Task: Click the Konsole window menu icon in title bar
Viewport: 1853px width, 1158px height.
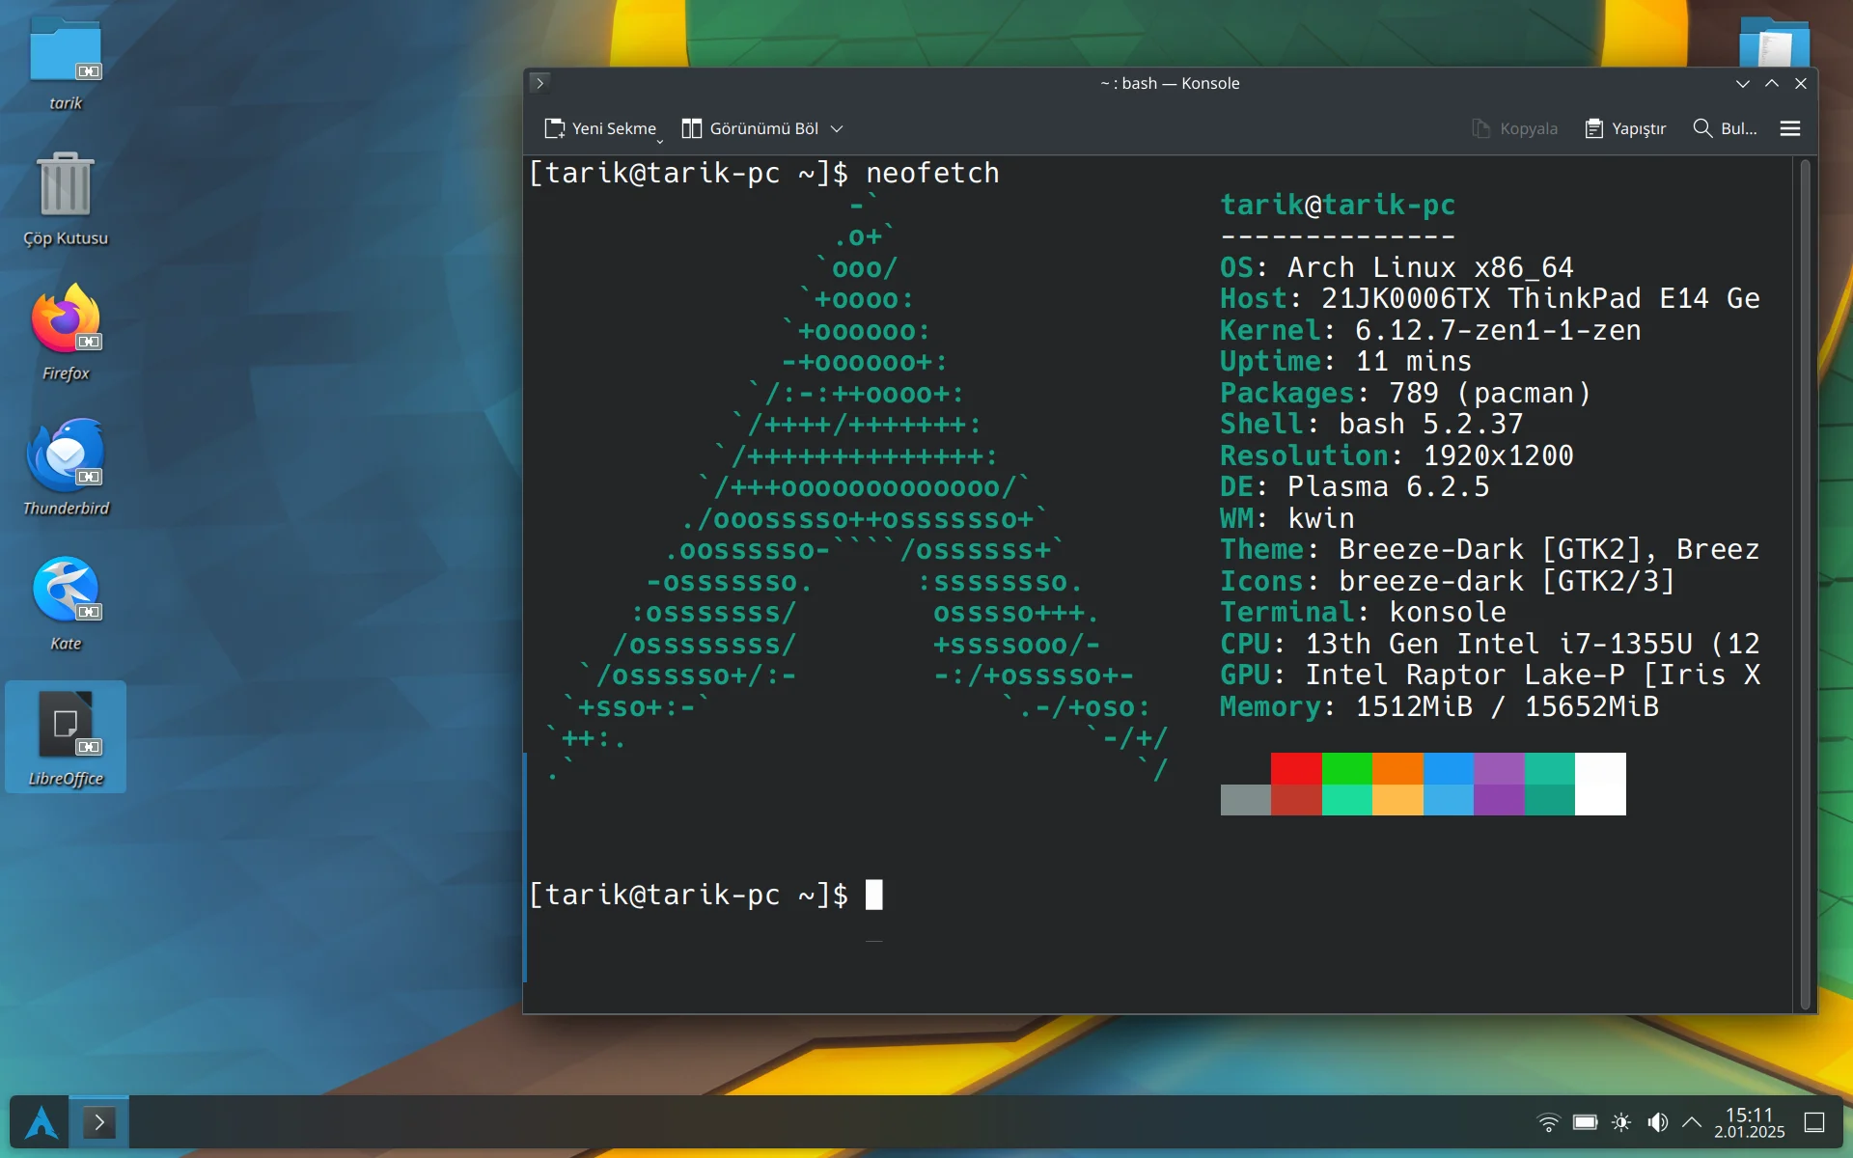Action: pyautogui.click(x=540, y=83)
